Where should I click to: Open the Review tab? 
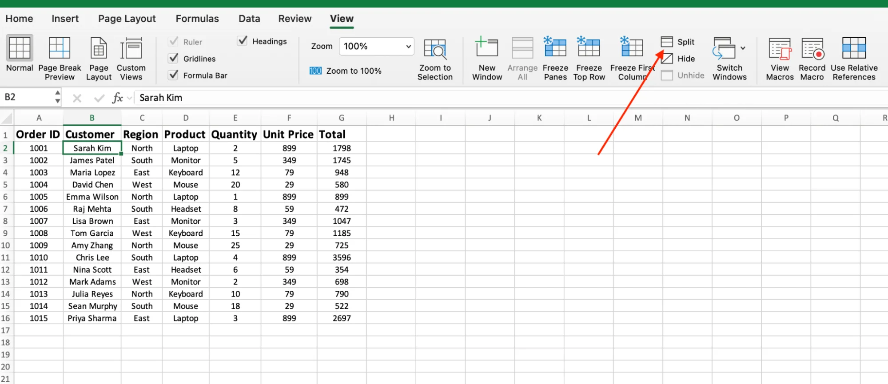click(295, 19)
